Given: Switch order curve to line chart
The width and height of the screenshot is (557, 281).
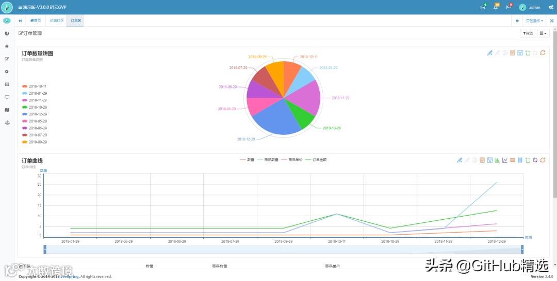Looking at the screenshot, I should (505, 160).
